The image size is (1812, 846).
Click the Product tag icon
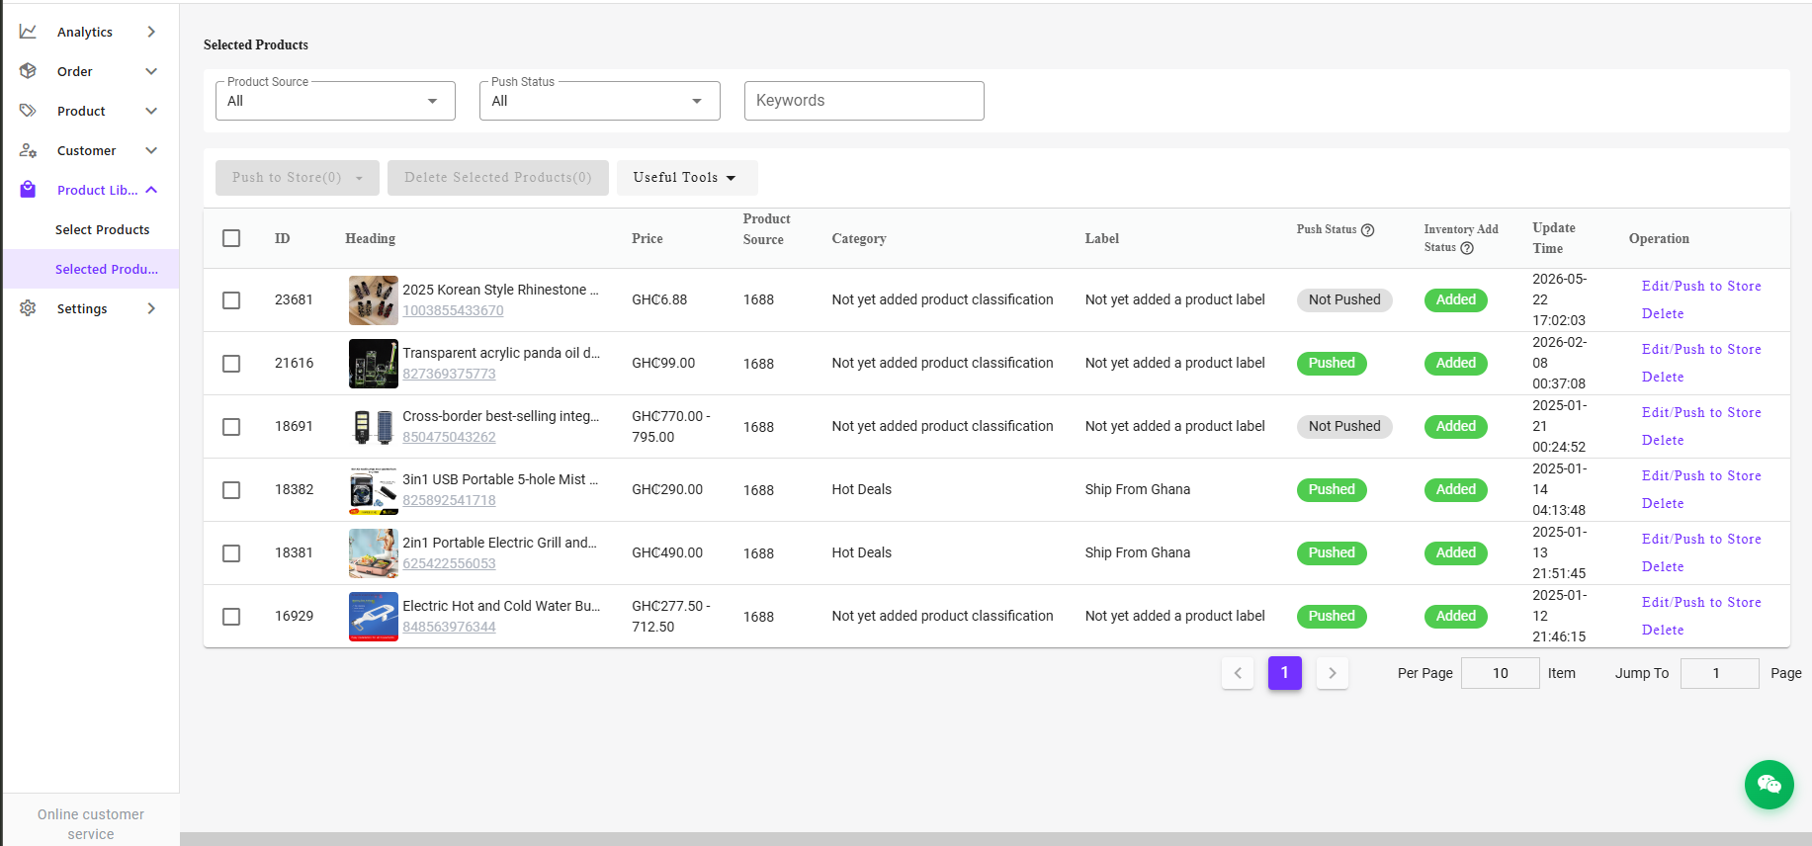click(x=28, y=111)
